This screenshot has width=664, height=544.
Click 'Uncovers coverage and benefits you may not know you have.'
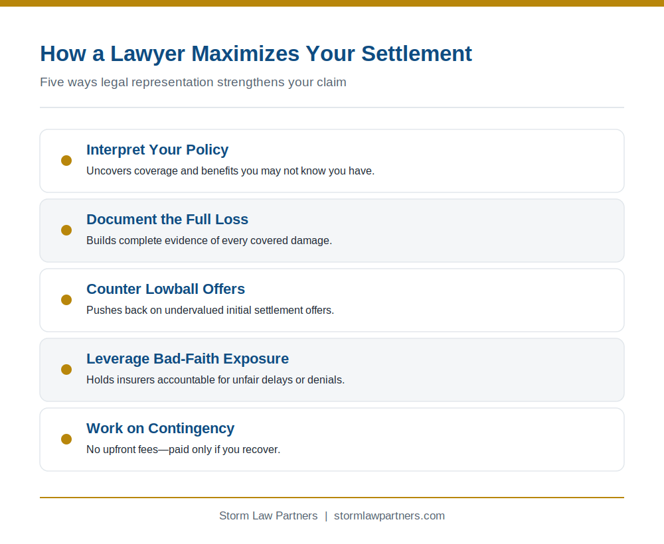coord(230,171)
